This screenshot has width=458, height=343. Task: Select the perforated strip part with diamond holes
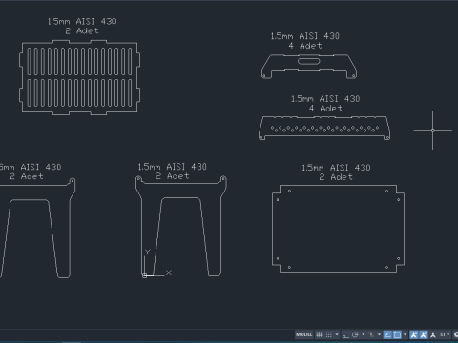(x=324, y=128)
